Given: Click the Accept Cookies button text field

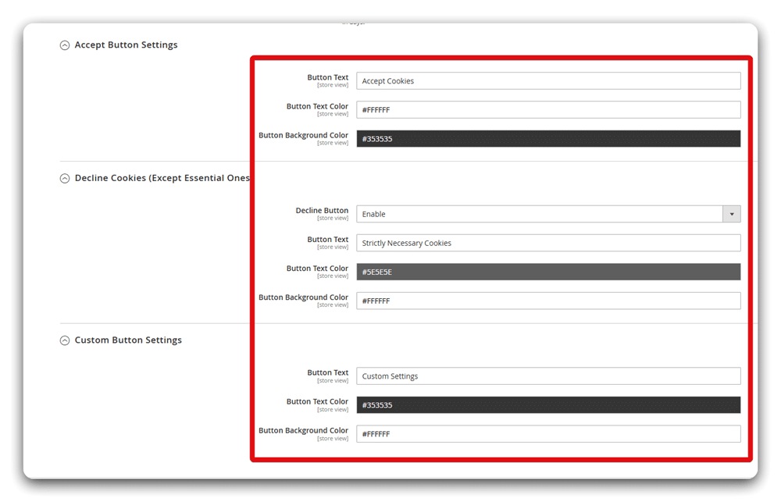Looking at the screenshot, I should 548,81.
